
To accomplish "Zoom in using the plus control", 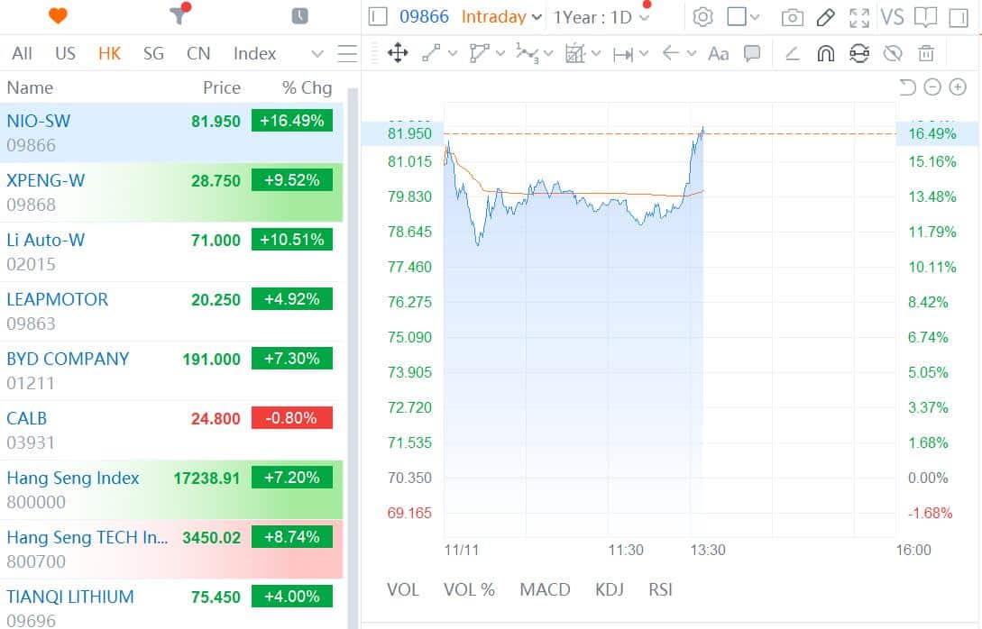I will coord(958,87).
